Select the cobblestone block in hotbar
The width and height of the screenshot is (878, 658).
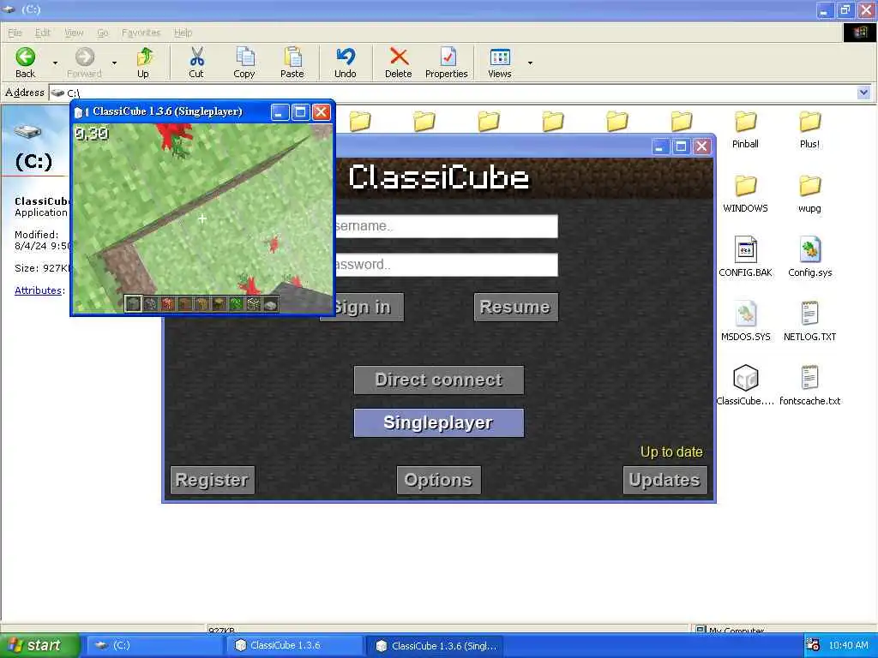151,304
